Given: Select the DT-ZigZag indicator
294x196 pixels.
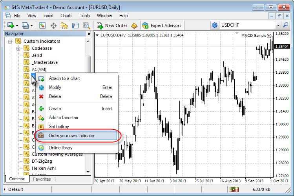Looking at the screenshot, I should coord(42,161).
